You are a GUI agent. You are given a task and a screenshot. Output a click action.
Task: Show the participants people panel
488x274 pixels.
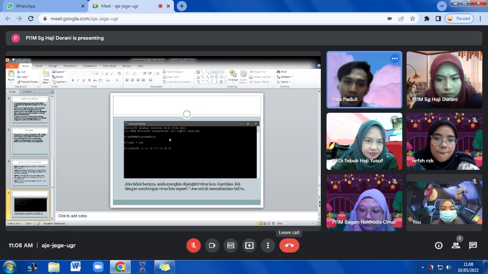tap(455, 246)
